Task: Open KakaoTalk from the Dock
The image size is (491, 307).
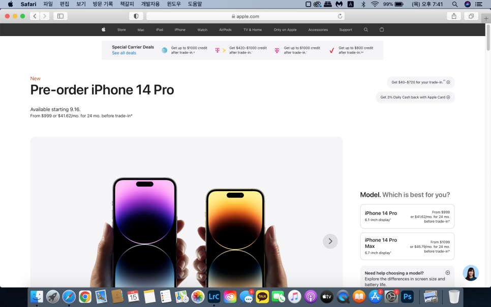Action: [262, 296]
